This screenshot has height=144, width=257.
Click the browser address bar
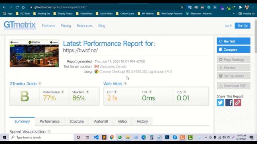coord(105,7)
